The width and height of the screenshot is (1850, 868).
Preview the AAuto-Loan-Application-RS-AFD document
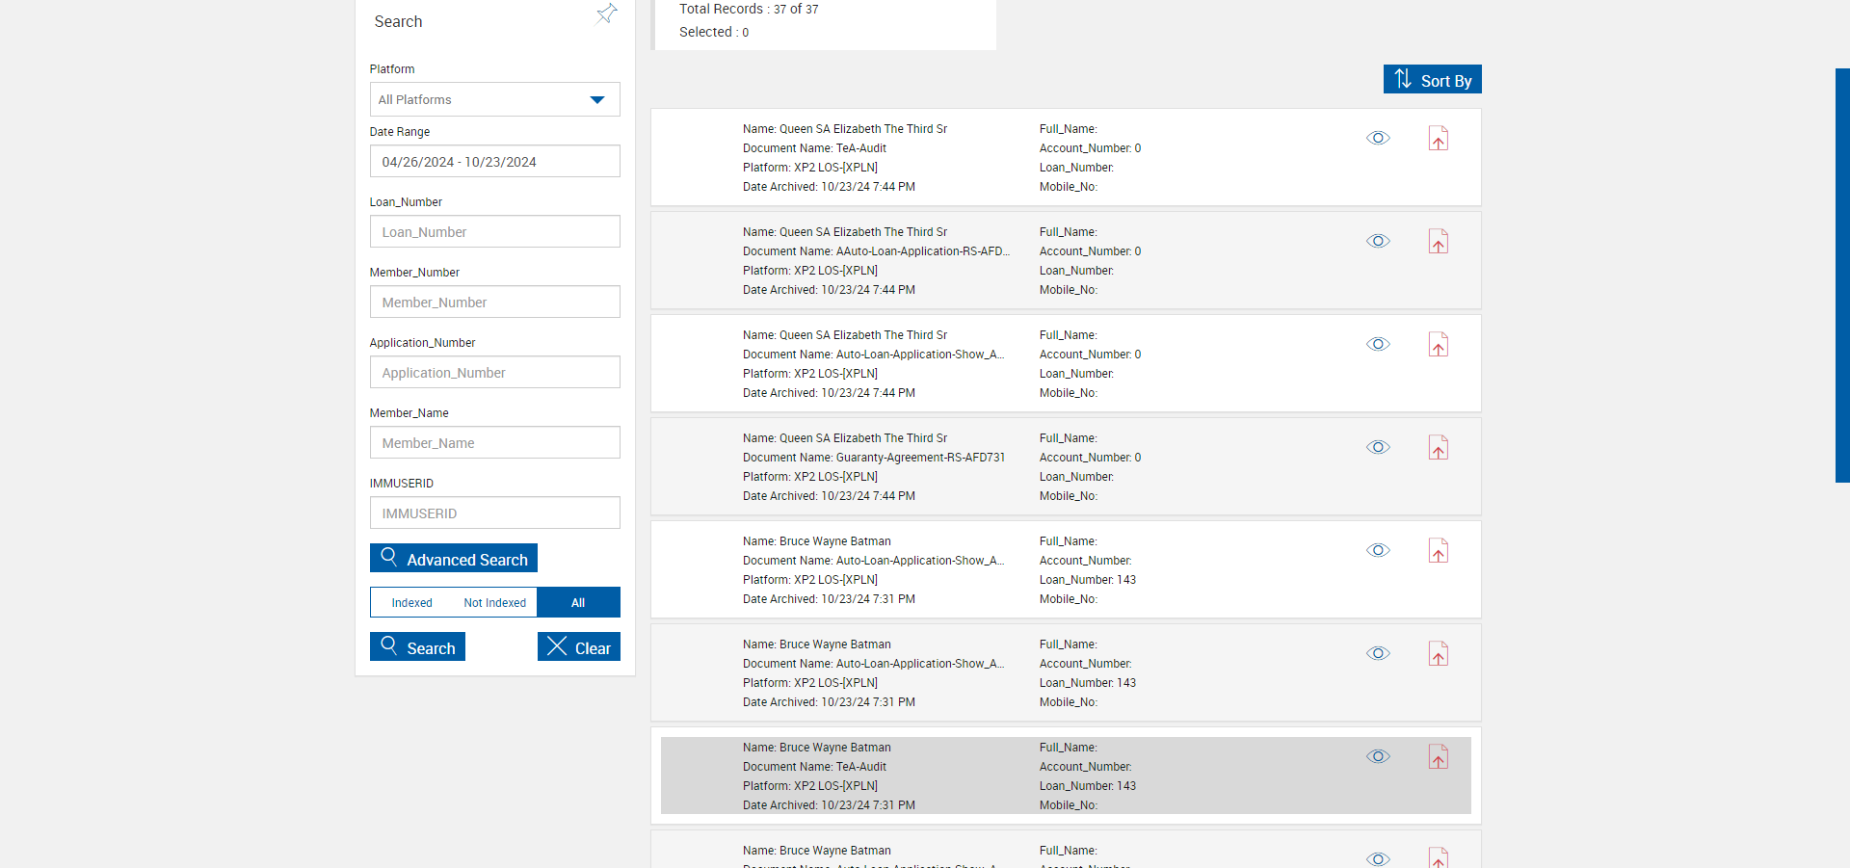pyautogui.click(x=1379, y=241)
